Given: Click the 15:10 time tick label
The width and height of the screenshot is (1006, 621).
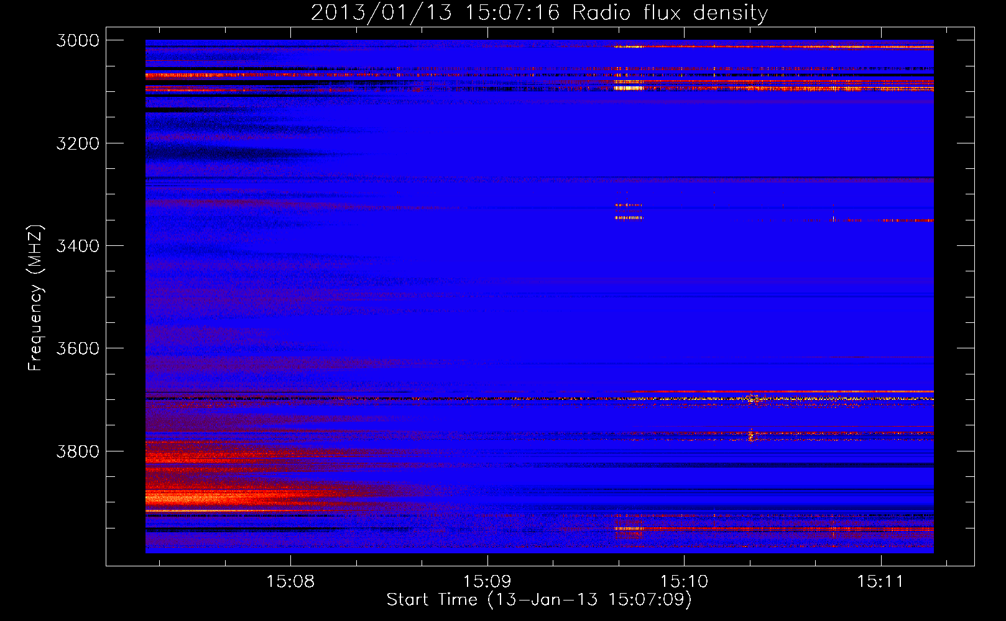Looking at the screenshot, I should click(x=684, y=581).
